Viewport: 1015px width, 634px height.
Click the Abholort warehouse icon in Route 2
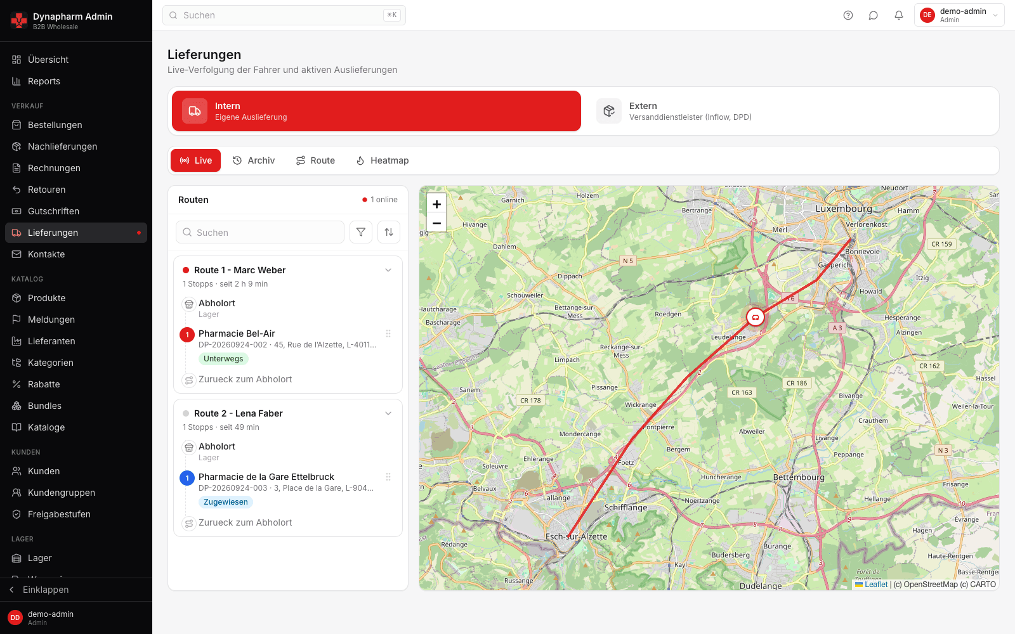pos(188,448)
